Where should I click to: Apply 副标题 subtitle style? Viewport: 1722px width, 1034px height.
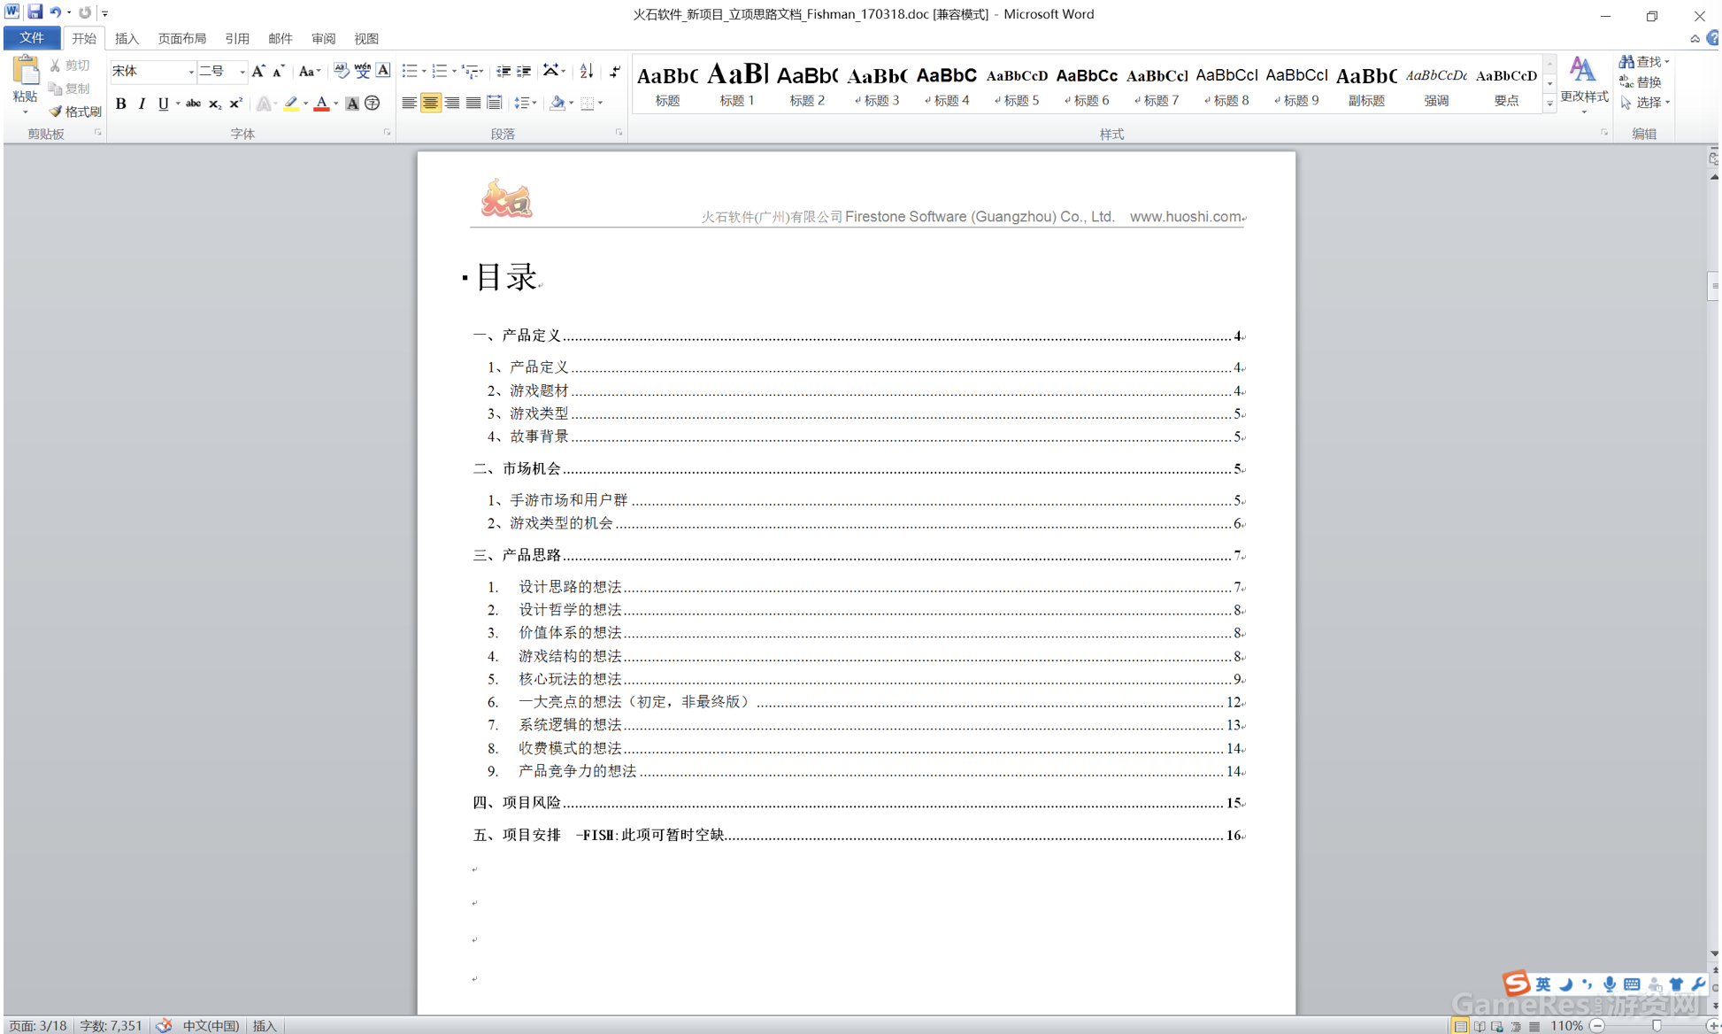click(x=1366, y=84)
